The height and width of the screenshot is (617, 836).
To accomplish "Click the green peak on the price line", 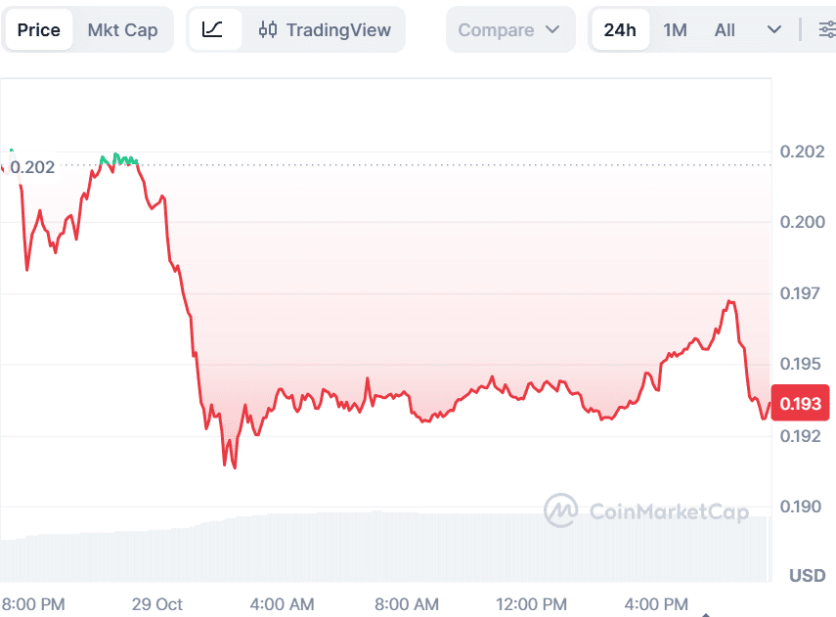I will pyautogui.click(x=117, y=156).
